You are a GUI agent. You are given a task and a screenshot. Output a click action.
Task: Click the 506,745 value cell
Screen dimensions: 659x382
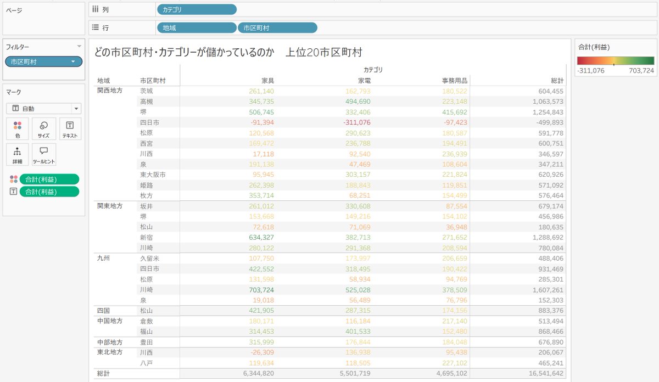pyautogui.click(x=261, y=112)
